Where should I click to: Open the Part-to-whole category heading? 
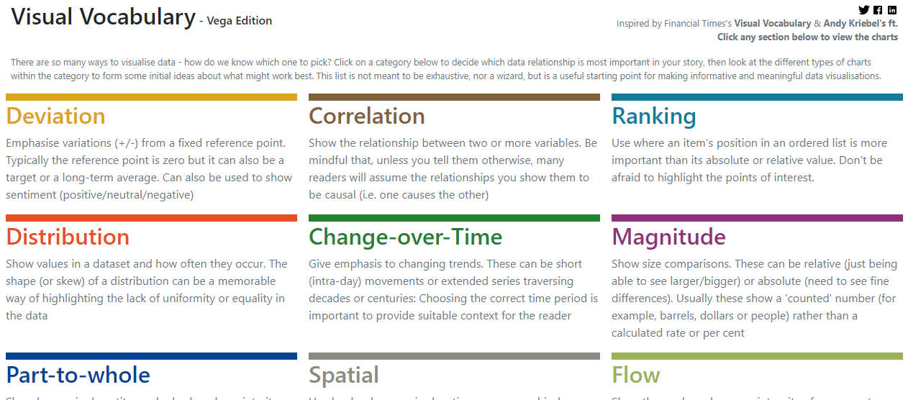(78, 376)
